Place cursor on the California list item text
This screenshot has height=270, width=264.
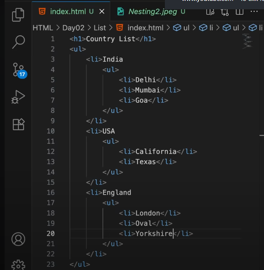point(156,152)
